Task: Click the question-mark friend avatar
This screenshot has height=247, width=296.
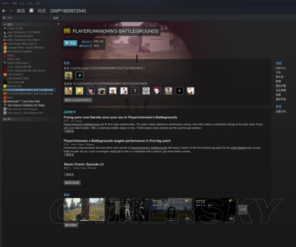Action: point(135,91)
